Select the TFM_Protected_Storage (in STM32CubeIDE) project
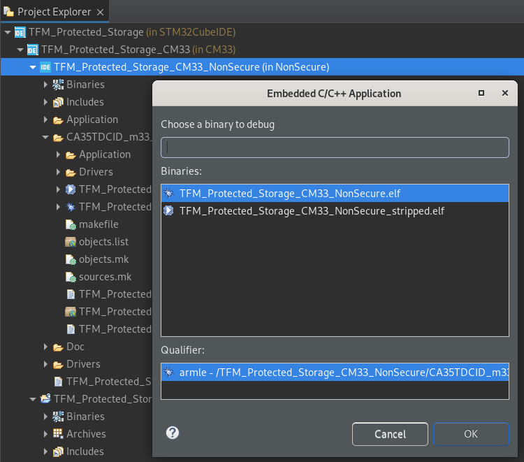The height and width of the screenshot is (462, 524). [132, 32]
